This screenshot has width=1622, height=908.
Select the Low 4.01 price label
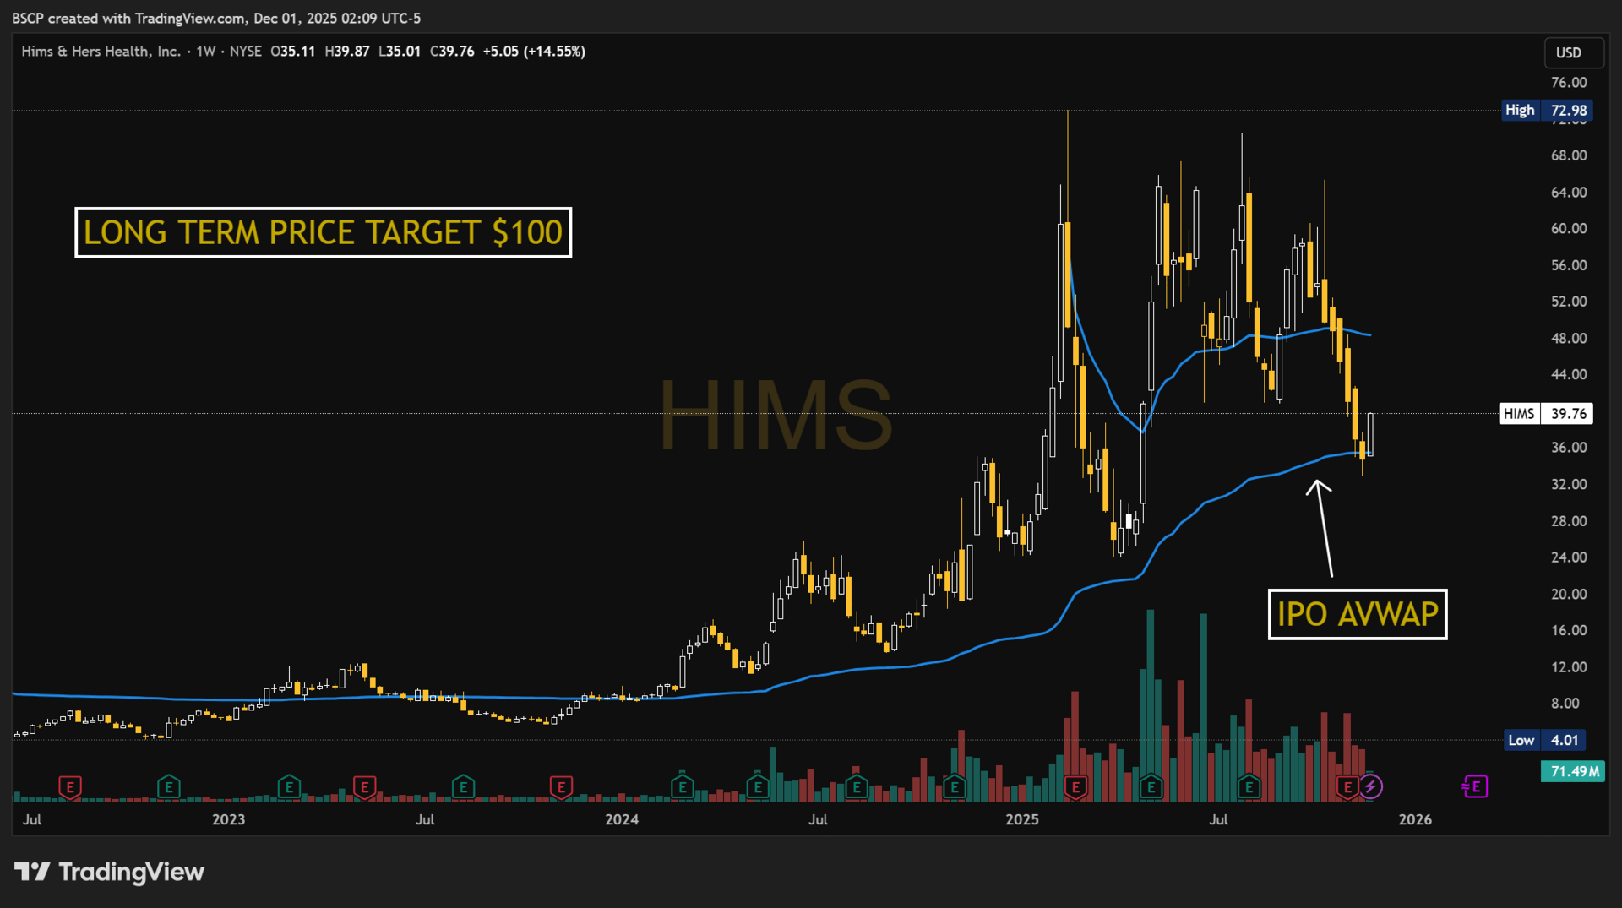[1546, 740]
